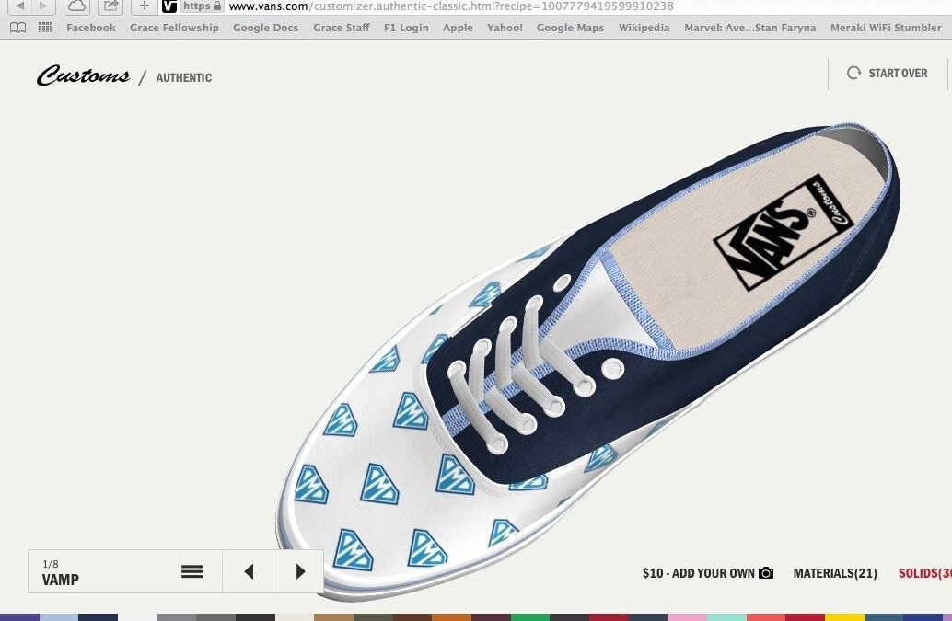Viewport: 952px width, 621px height.
Task: Add bookmark with the plus icon
Action: coord(144,6)
